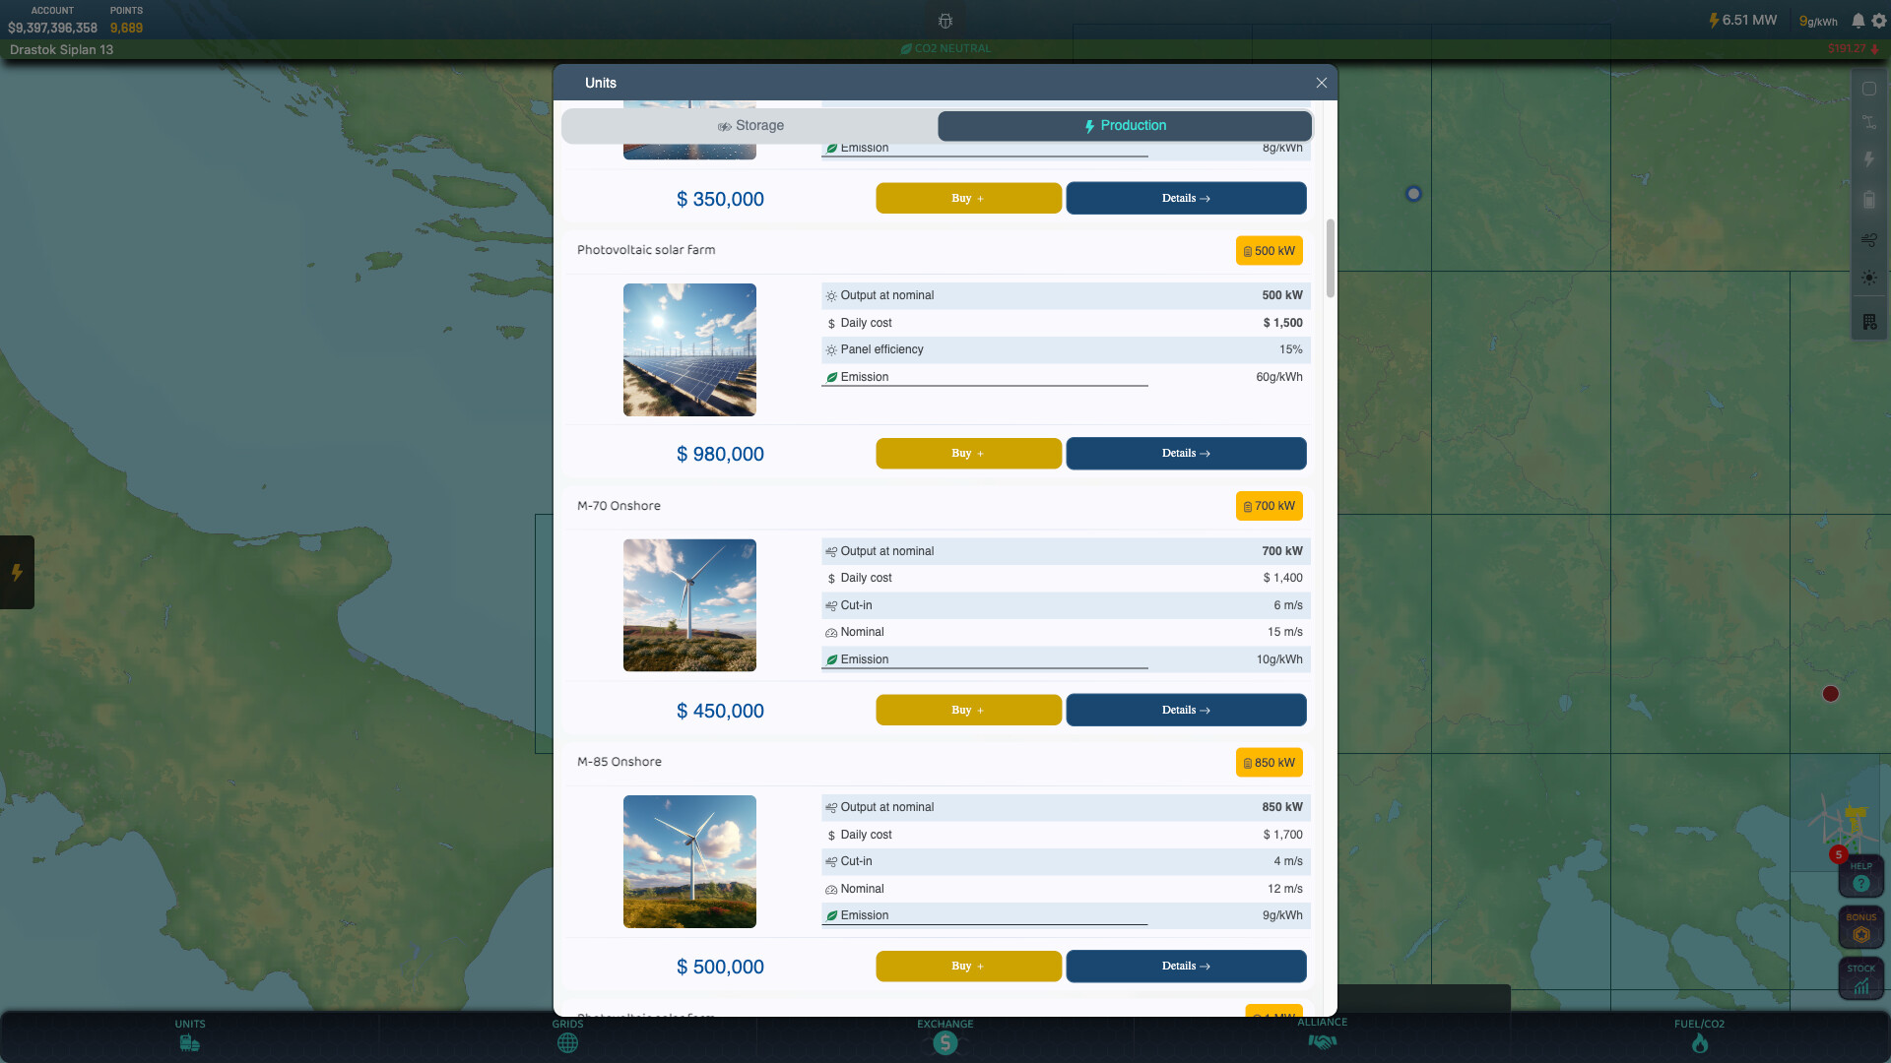Open the Bonus button
The image size is (1891, 1063).
click(x=1860, y=928)
